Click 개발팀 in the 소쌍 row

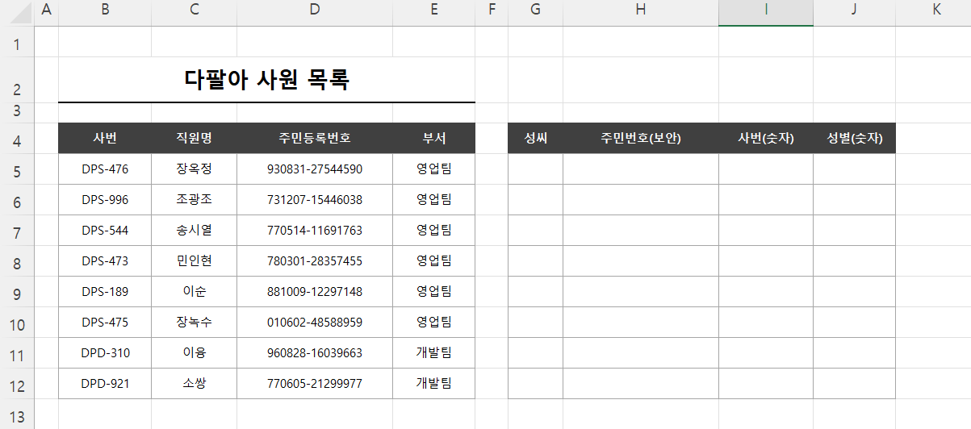[434, 384]
